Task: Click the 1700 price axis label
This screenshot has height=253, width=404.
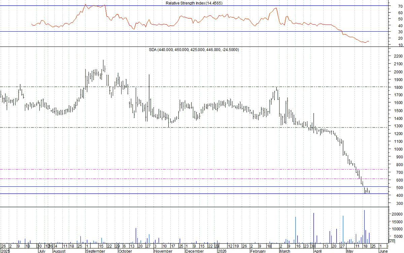Action: click(x=398, y=95)
